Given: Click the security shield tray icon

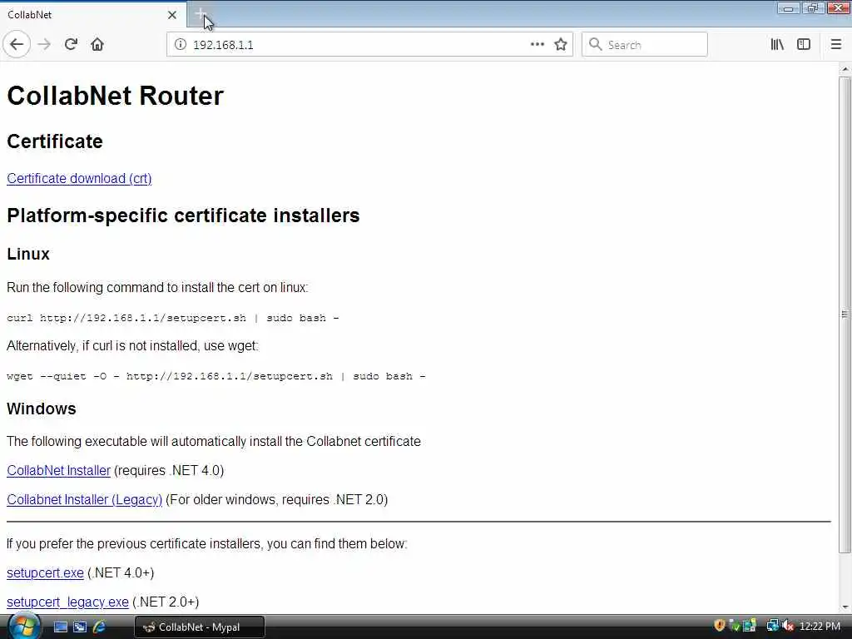Looking at the screenshot, I should coord(720,626).
